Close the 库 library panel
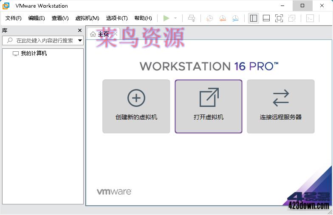 pos(80,31)
